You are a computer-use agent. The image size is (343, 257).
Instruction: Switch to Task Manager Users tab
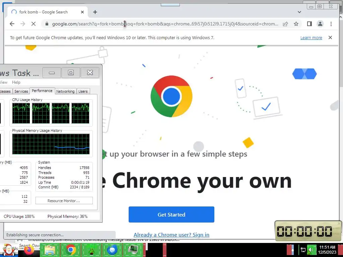pyautogui.click(x=83, y=91)
